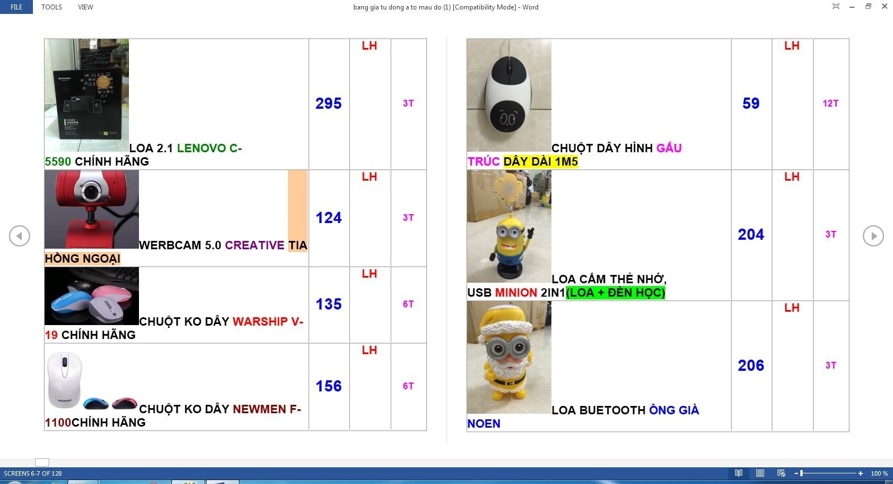This screenshot has height=484, width=893.
Task: Click the text 1100CHÍNH HÃNG
Action: click(95, 423)
